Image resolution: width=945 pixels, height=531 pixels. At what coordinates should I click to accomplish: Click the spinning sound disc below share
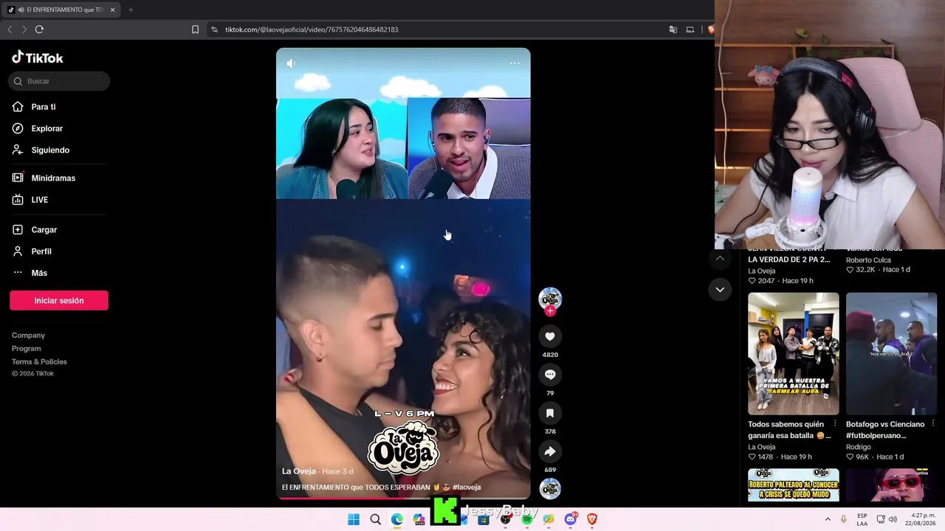pos(550,489)
